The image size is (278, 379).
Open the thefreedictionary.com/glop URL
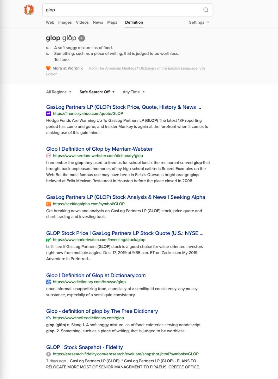[x=89, y=318]
